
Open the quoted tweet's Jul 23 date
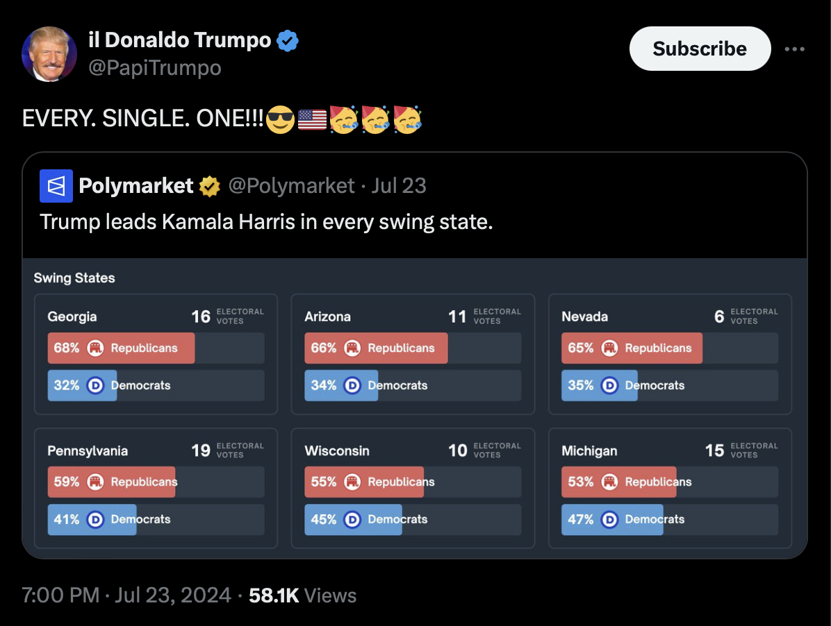399,186
